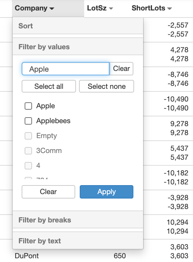Check the Applebees checkbox

pyautogui.click(x=28, y=121)
